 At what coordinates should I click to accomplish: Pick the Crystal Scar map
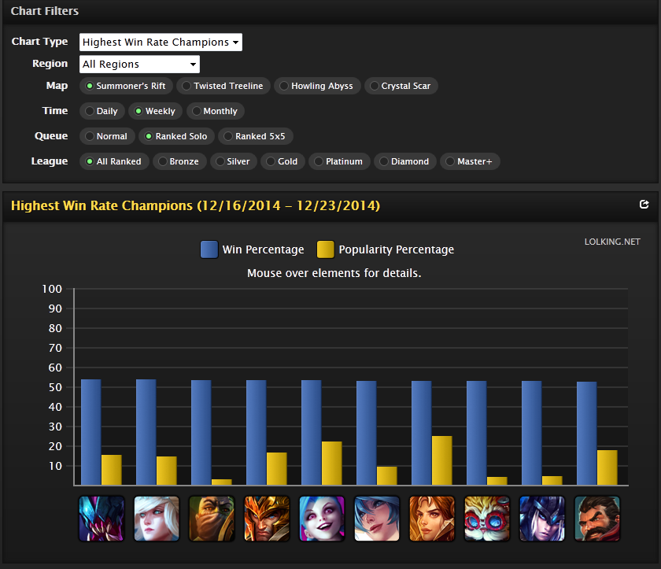tap(401, 86)
